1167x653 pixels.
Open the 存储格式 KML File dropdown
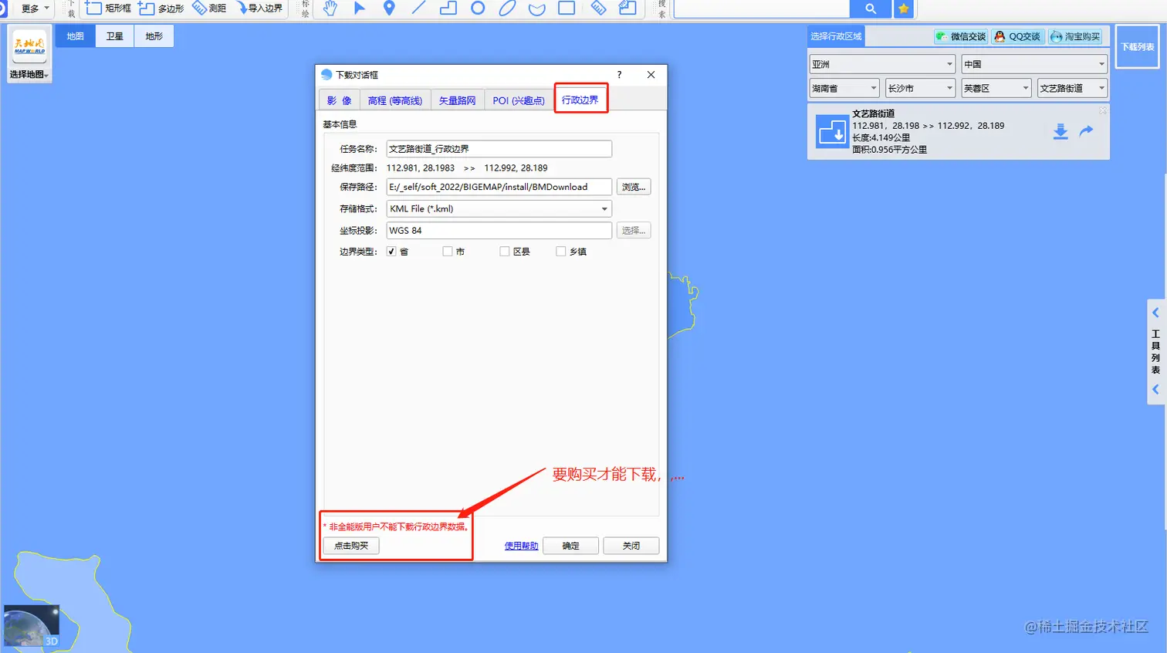click(499, 208)
